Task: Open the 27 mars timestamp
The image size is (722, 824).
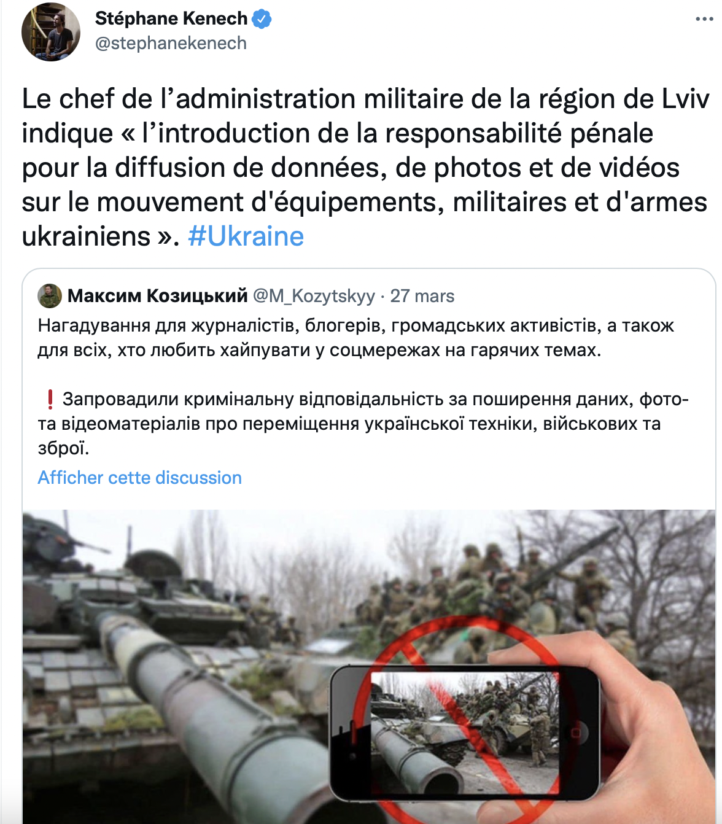Action: point(422,296)
